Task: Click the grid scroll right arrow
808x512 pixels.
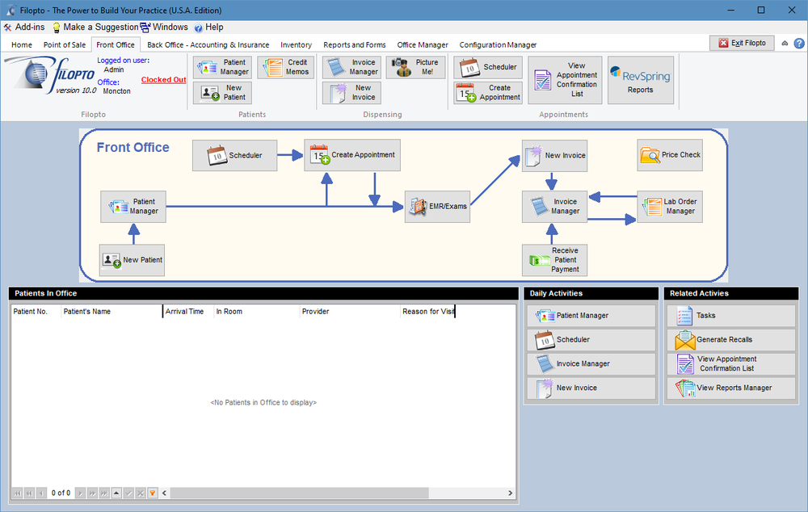Action: (510, 493)
